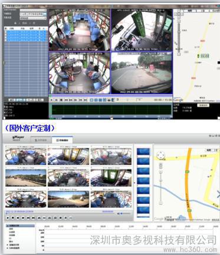The width and height of the screenshot is (220, 255).
Task: Open the first dropdown in upper-left panel
Action: click(33, 10)
